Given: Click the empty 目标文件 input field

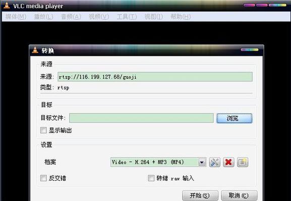Looking at the screenshot, I should point(141,118).
